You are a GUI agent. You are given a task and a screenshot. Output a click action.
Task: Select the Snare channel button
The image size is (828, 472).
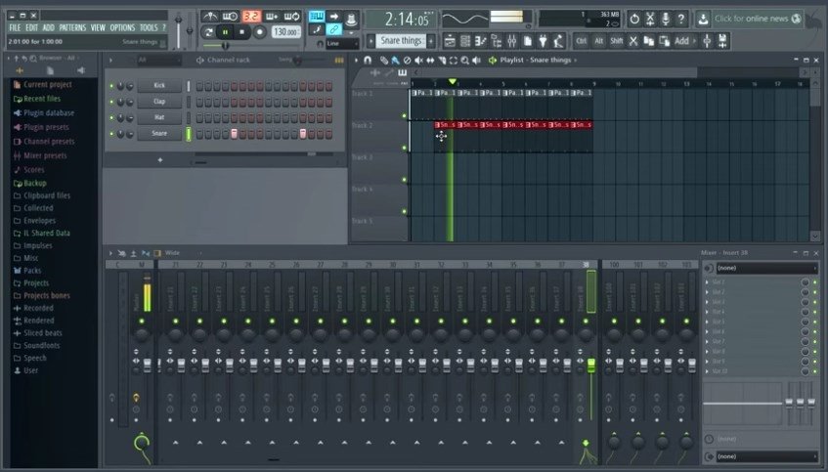click(159, 134)
